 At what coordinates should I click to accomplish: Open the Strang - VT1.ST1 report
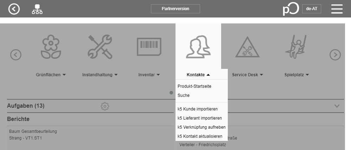[26, 138]
